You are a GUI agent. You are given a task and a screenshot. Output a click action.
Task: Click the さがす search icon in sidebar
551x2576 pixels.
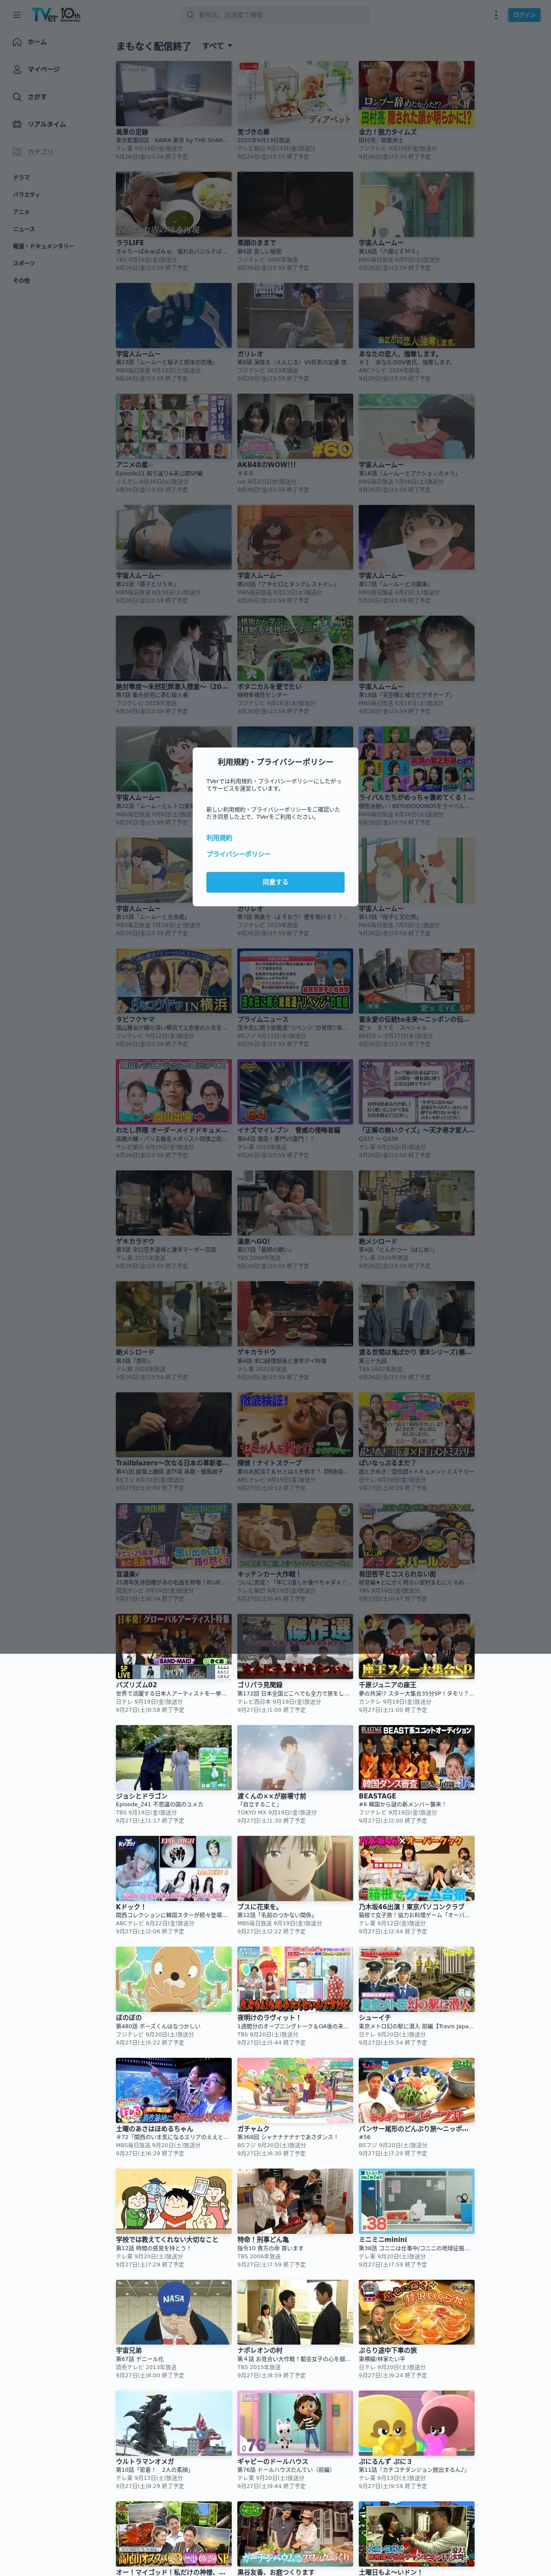(17, 97)
